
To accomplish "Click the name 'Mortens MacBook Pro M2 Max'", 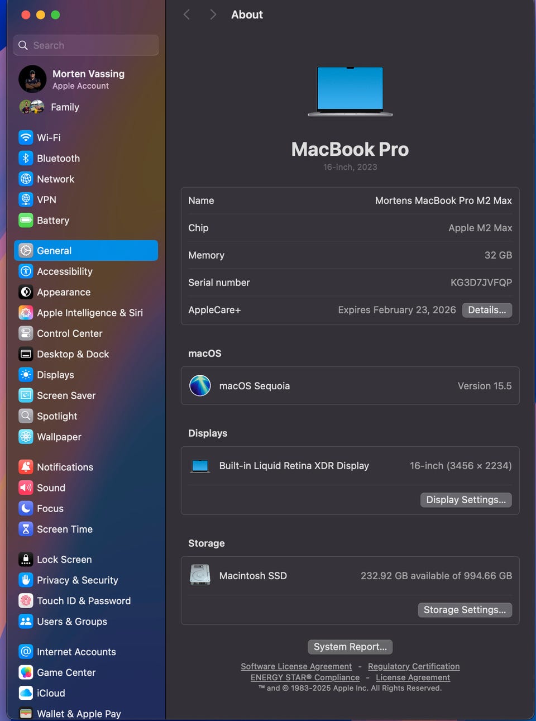I will (443, 200).
